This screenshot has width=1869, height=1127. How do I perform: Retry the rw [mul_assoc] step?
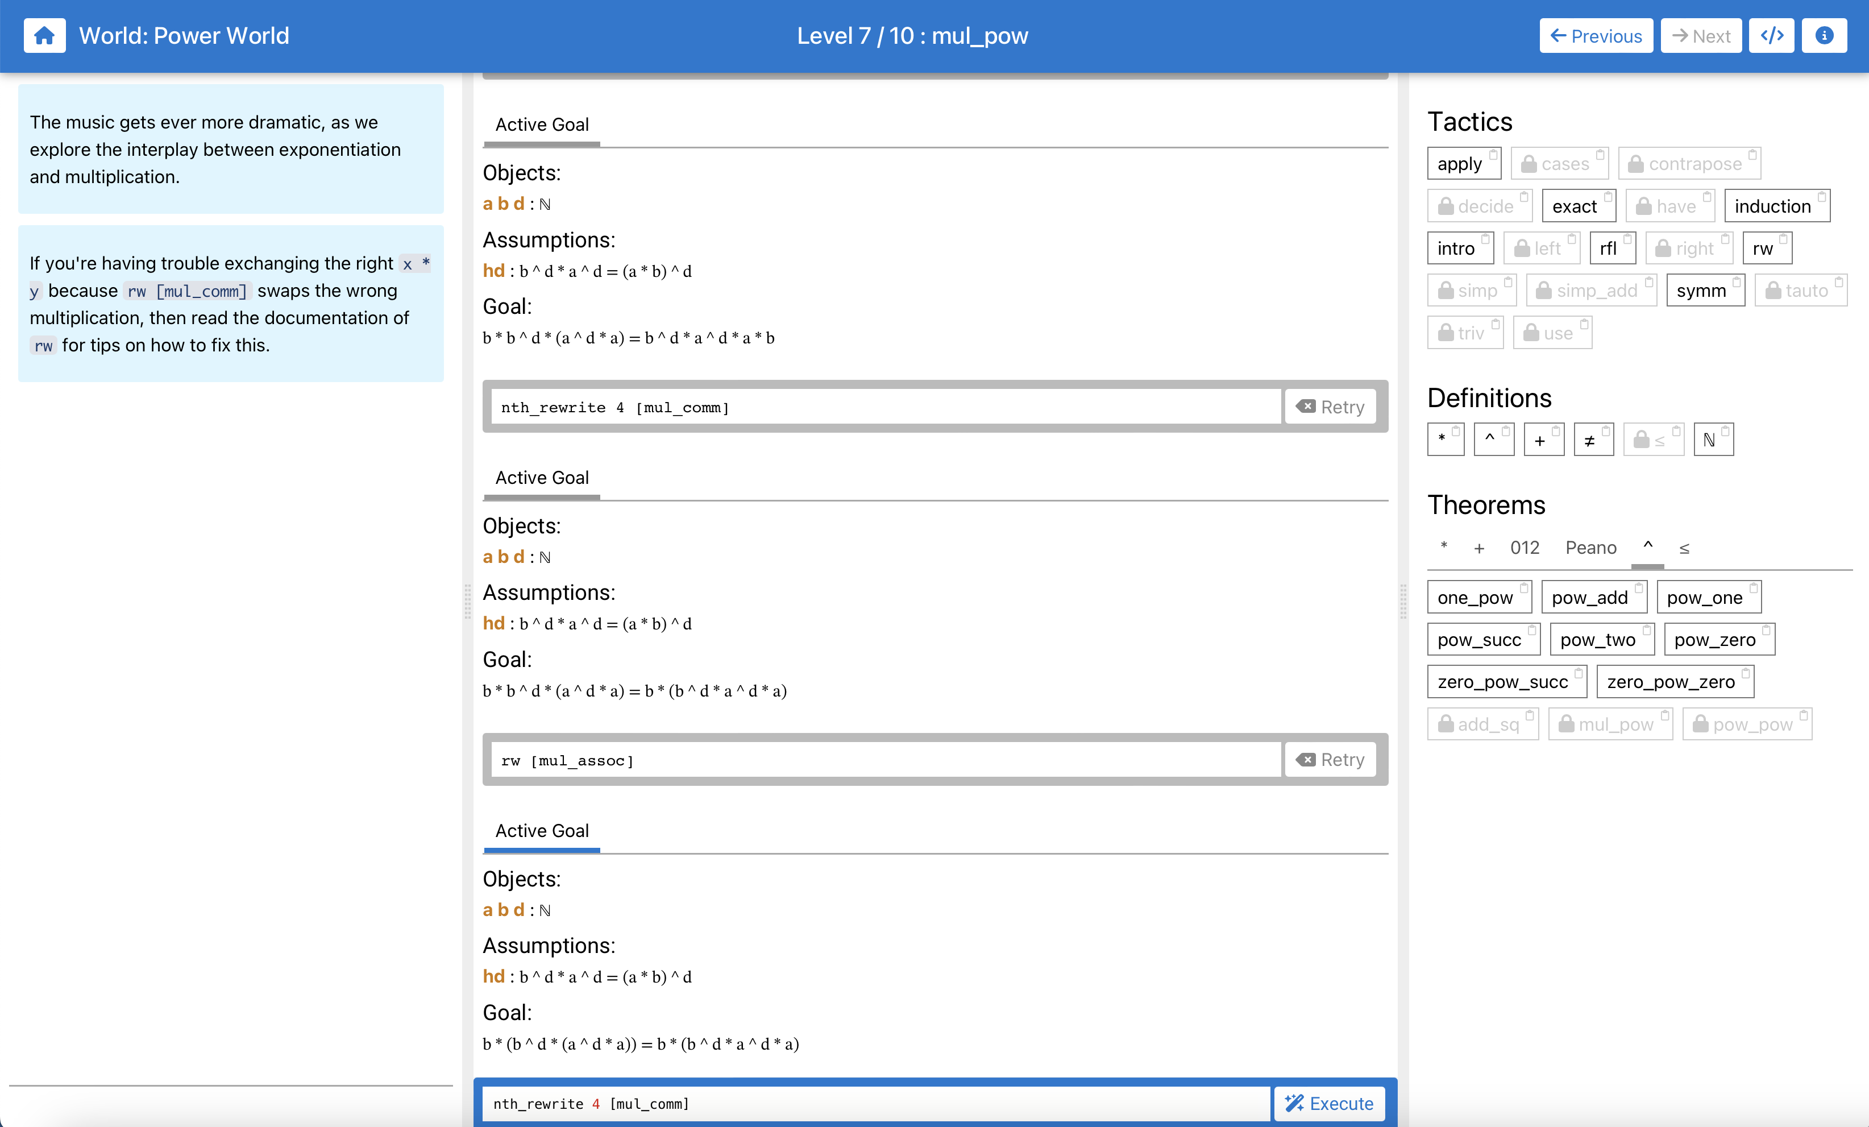[x=1331, y=760]
